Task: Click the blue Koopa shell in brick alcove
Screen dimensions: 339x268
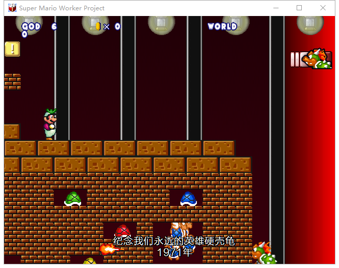Action: tap(189, 199)
